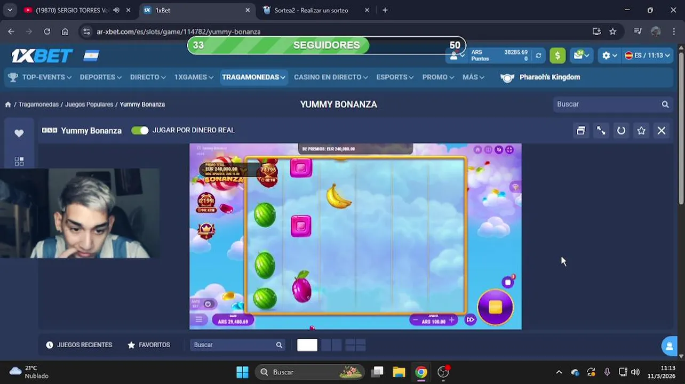This screenshot has height=384, width=685.
Task: Open Juegos Recientes tab
Action: [79, 345]
